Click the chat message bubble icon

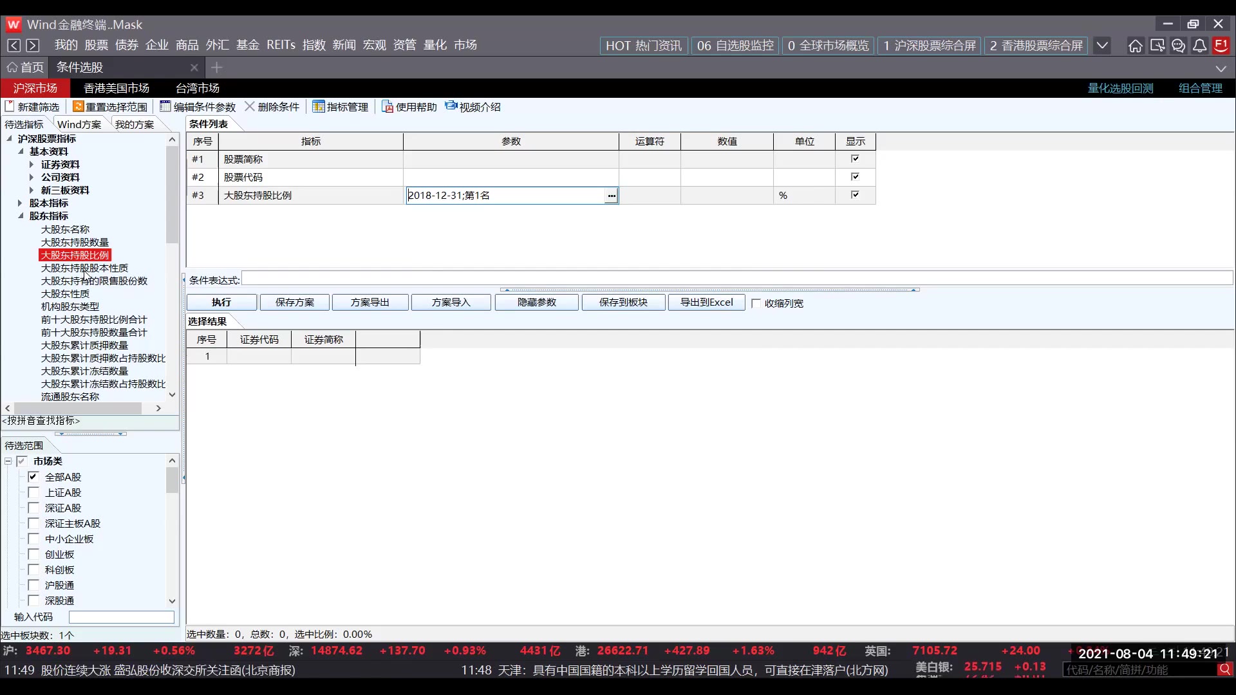1178,46
